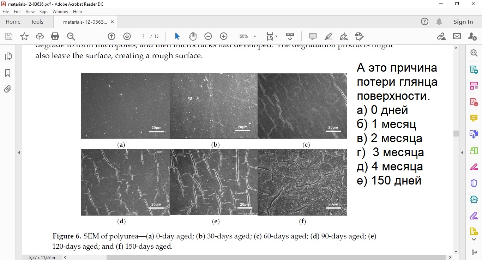Zoom out with the minus button
The height and width of the screenshot is (260, 482).
click(208, 36)
